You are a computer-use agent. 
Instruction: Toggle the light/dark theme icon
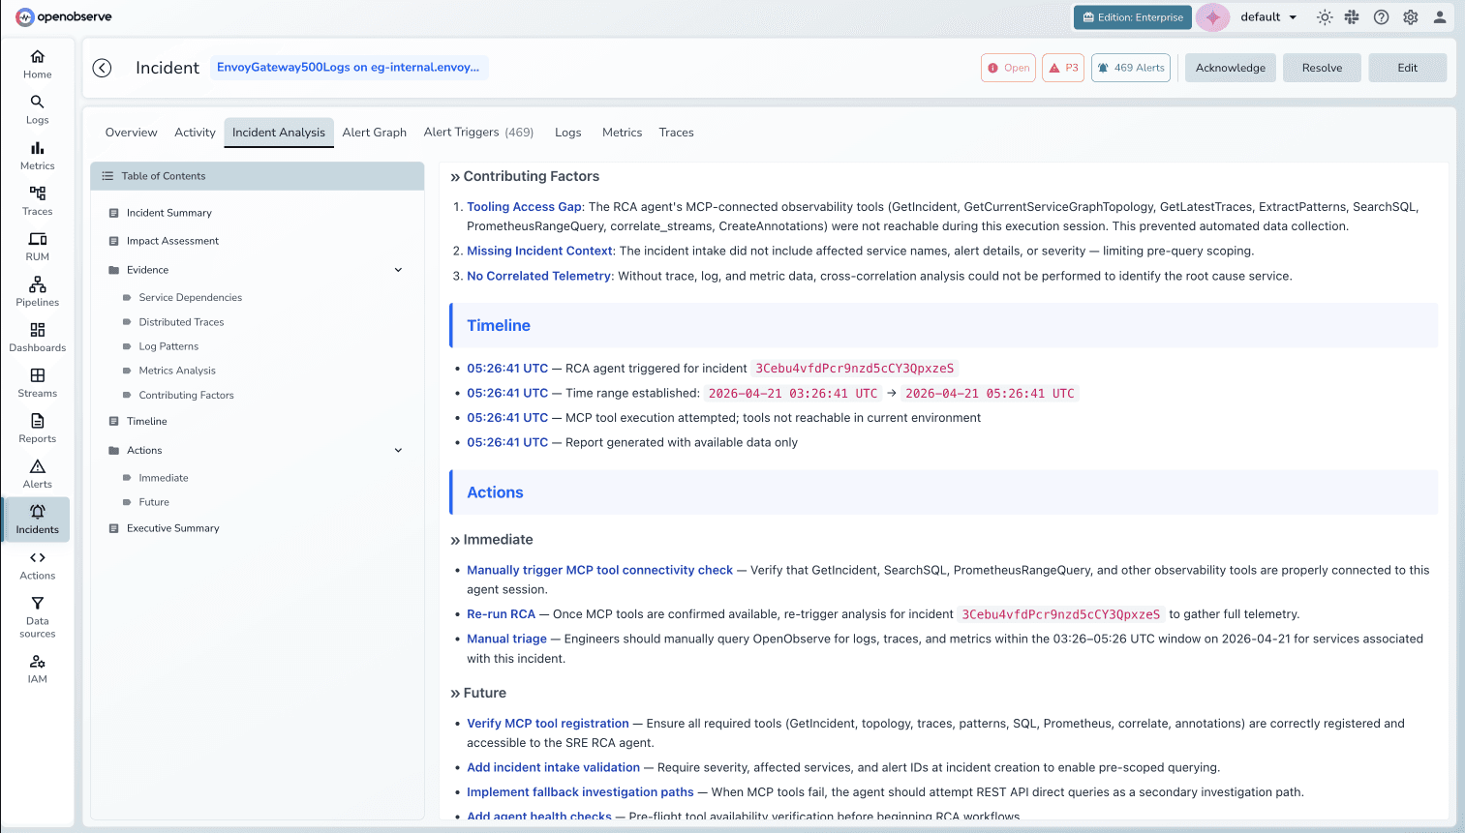point(1325,17)
